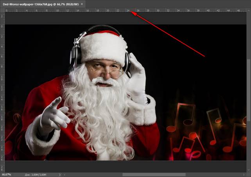Click the 24 mark on horizontal ruler
Screen dimensions: 251x177
tap(128, 11)
